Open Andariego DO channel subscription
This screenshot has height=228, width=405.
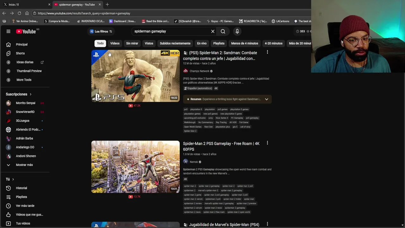[25, 147]
